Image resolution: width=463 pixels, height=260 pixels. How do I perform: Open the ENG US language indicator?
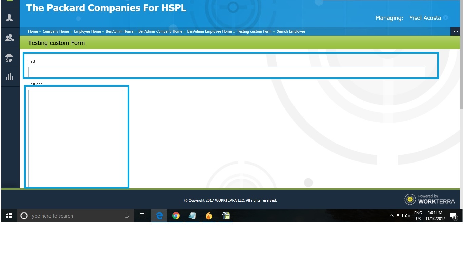click(418, 216)
